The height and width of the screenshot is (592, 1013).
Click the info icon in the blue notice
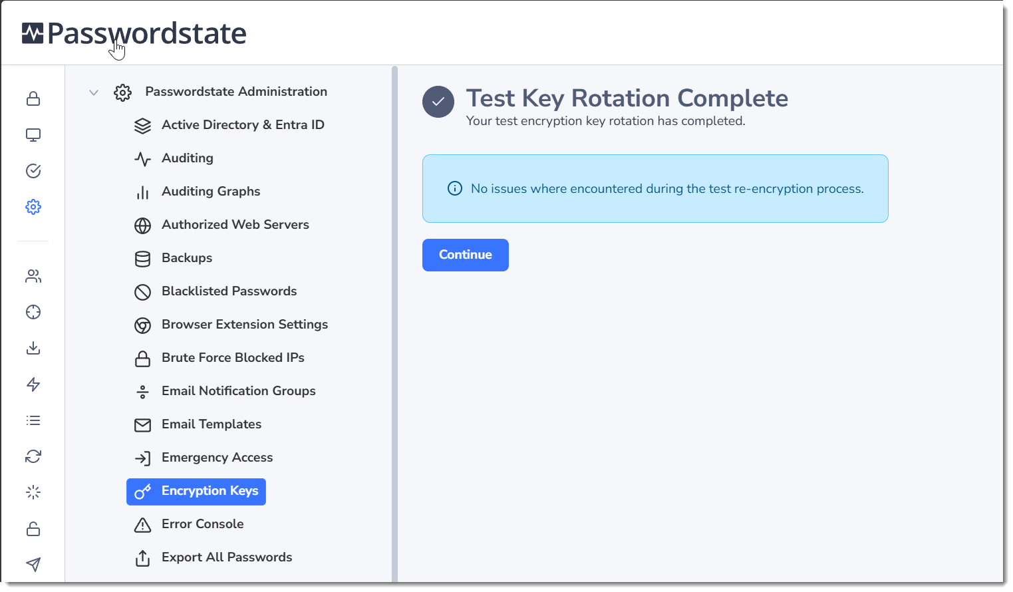pyautogui.click(x=455, y=189)
